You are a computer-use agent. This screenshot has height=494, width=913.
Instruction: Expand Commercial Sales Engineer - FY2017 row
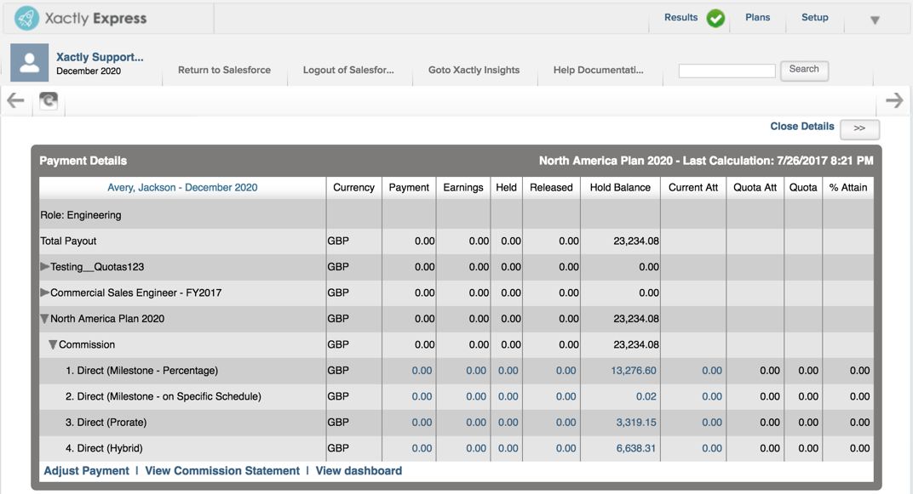(45, 292)
